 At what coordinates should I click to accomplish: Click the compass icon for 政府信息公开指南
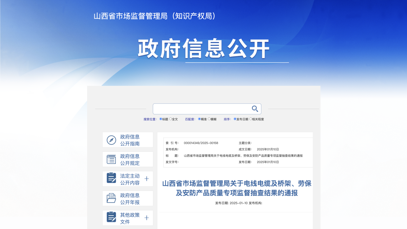(111, 140)
